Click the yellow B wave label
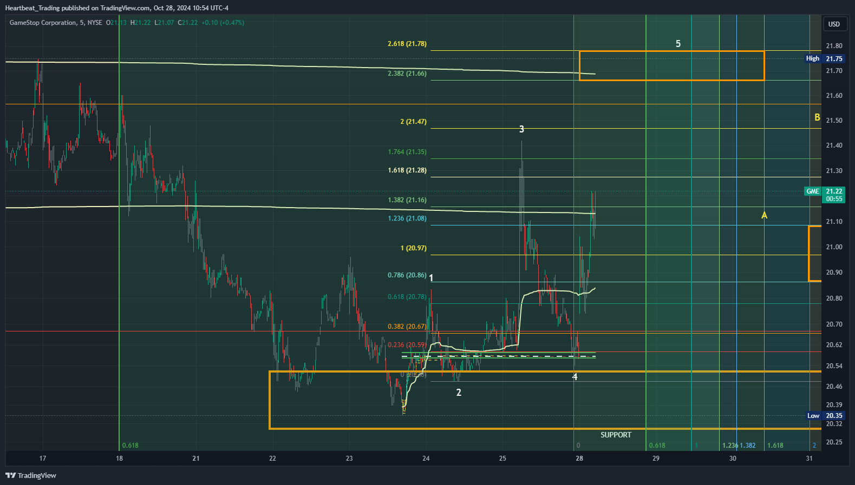This screenshot has height=485, width=855. click(817, 117)
